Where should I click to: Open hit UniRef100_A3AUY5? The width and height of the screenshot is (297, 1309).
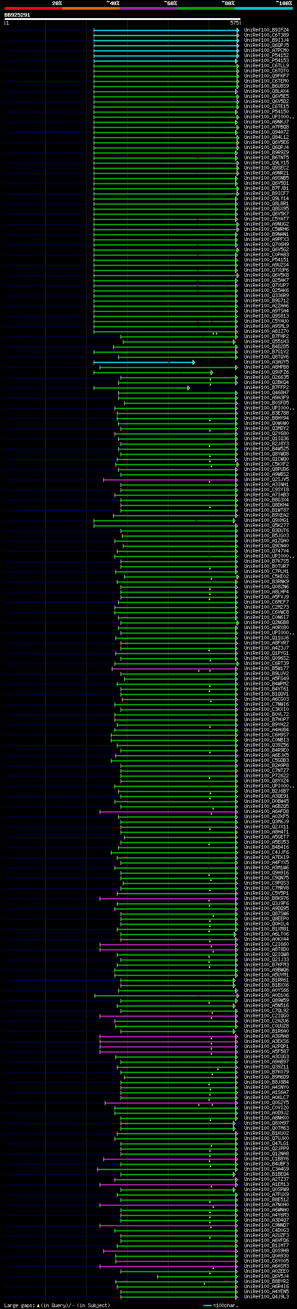[x=266, y=362]
